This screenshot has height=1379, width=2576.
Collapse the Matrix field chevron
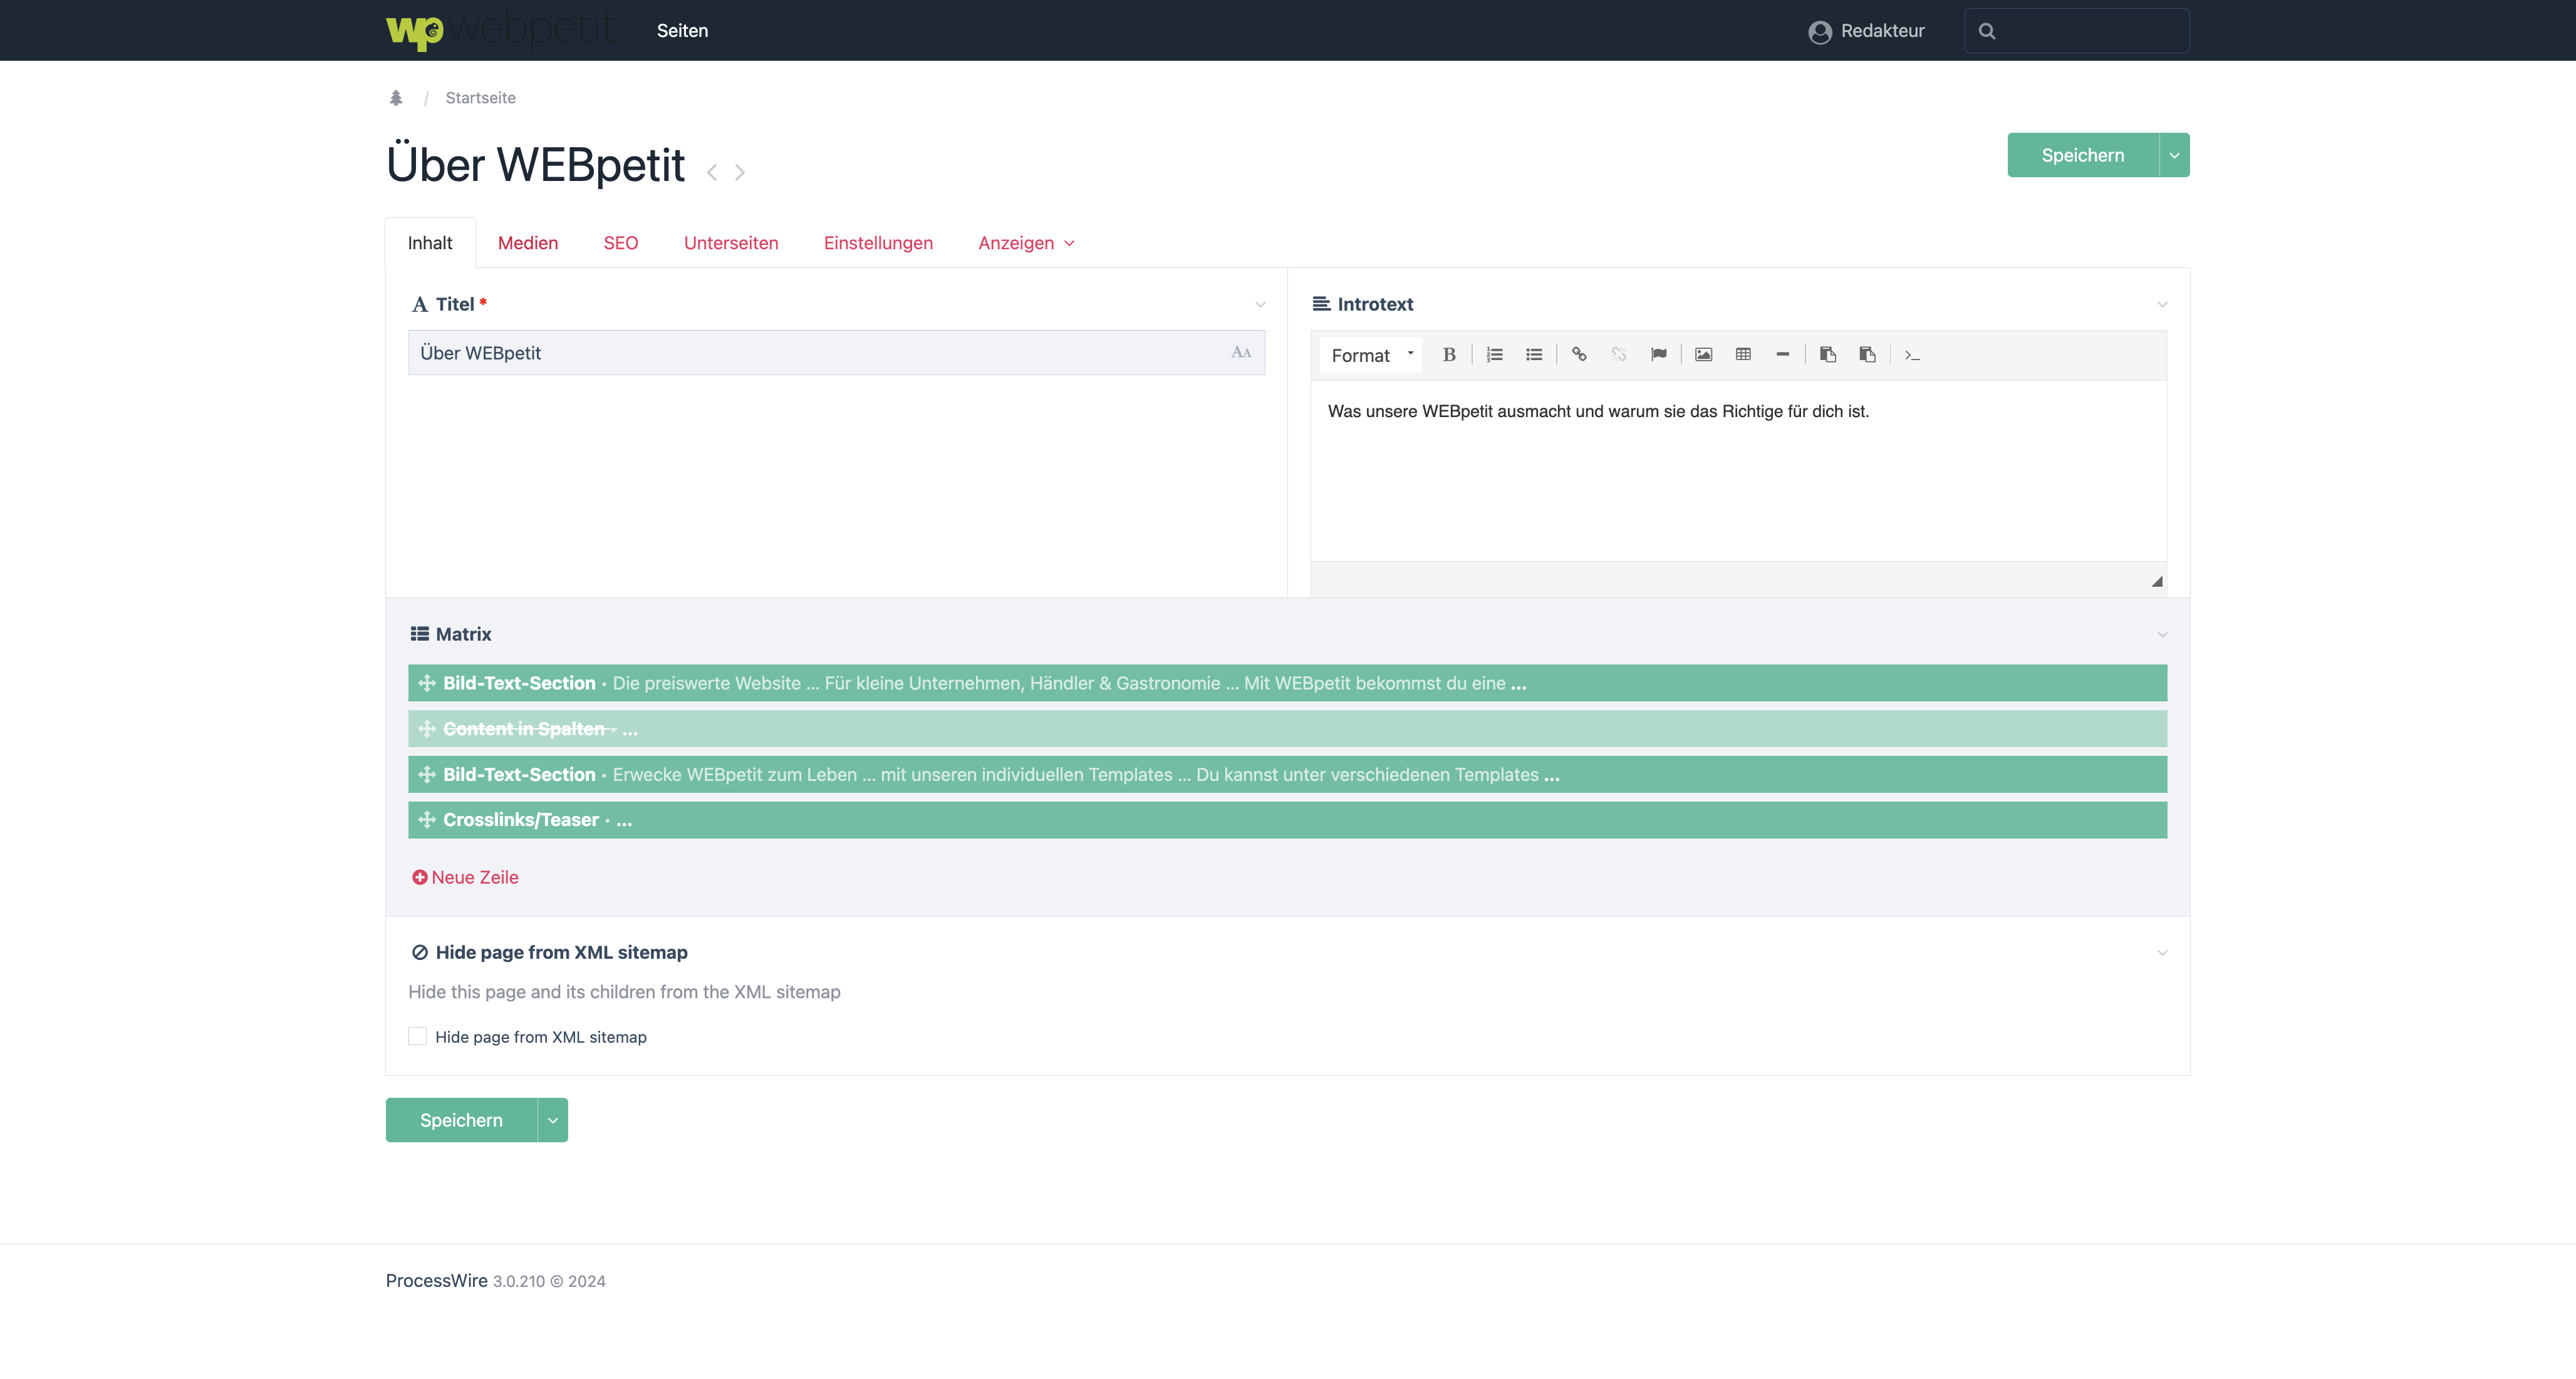[x=2162, y=635]
